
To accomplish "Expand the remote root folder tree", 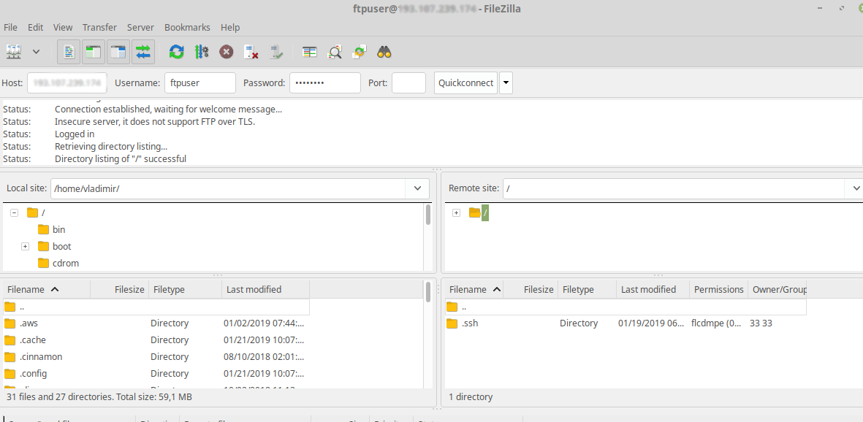I will coord(456,212).
